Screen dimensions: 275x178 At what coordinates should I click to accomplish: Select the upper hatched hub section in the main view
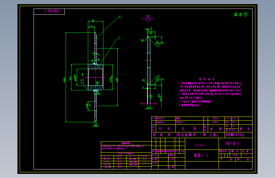[95, 67]
